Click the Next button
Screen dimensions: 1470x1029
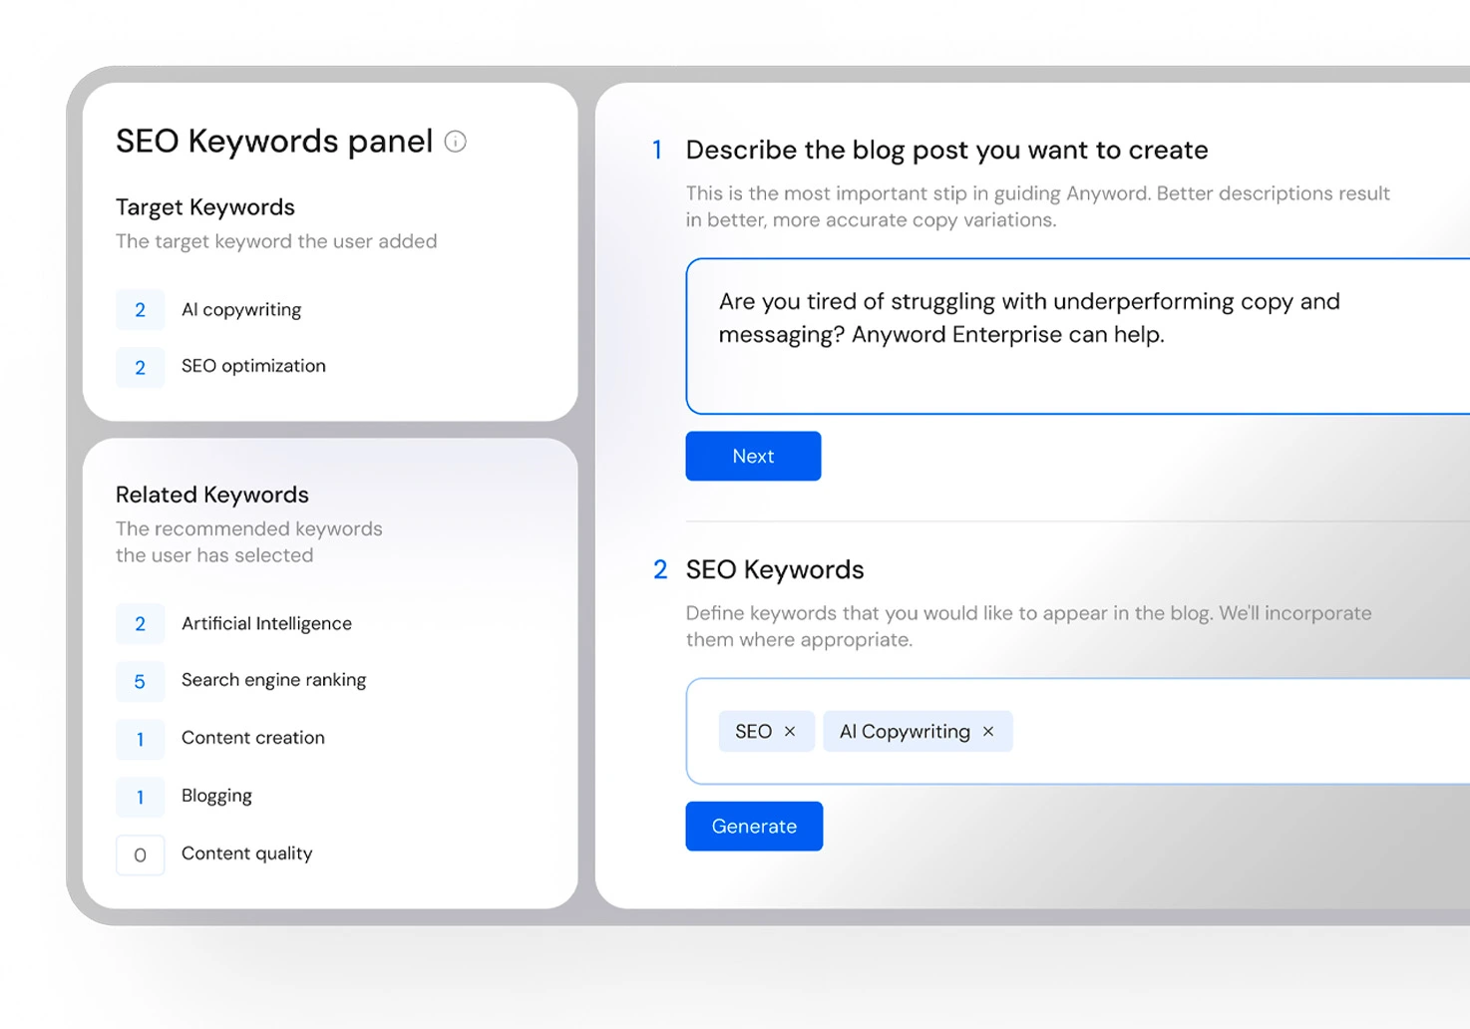(x=753, y=456)
